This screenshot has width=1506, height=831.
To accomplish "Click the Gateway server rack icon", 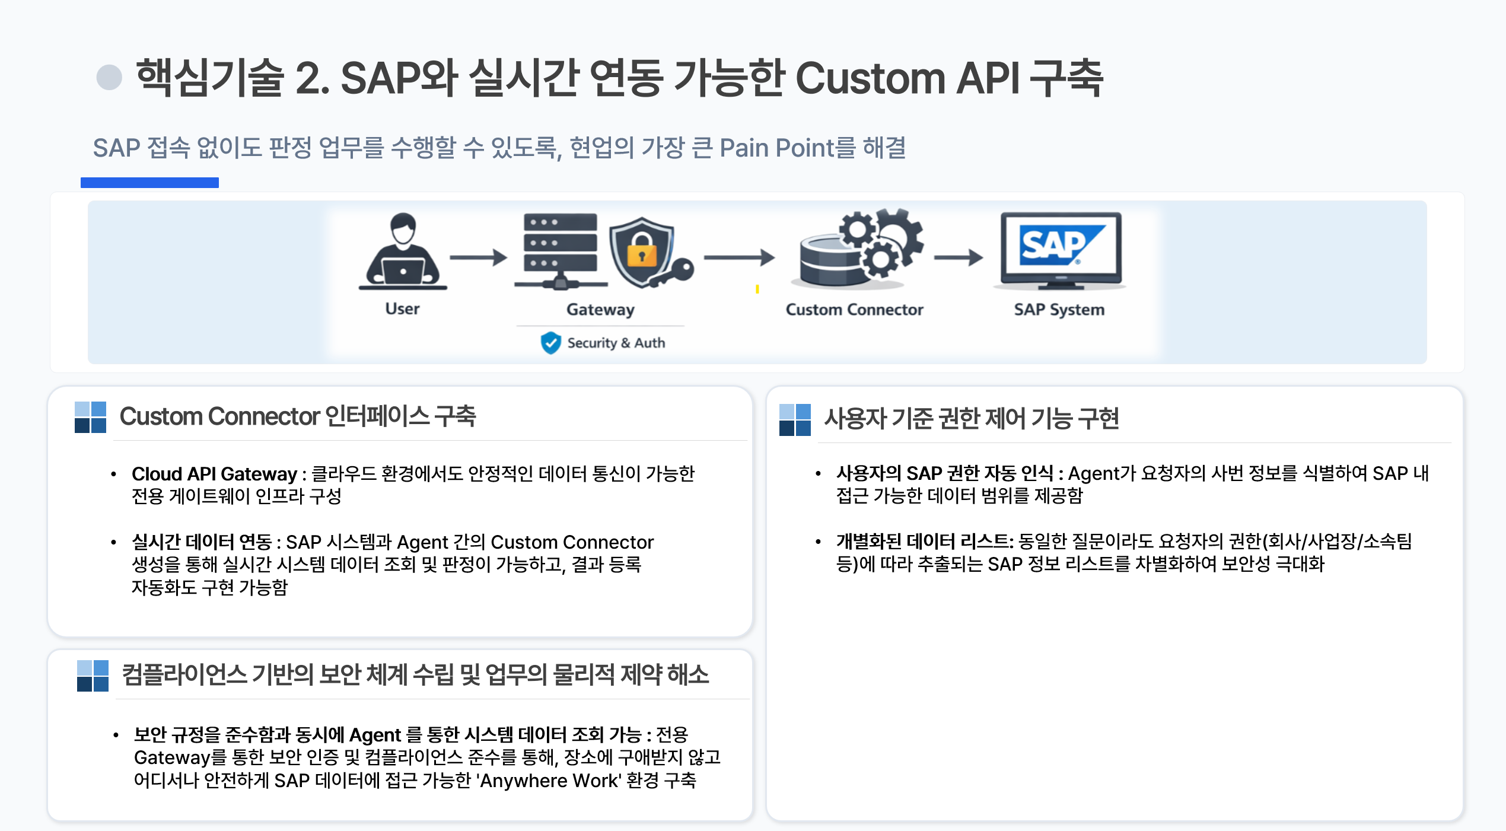I will click(561, 251).
